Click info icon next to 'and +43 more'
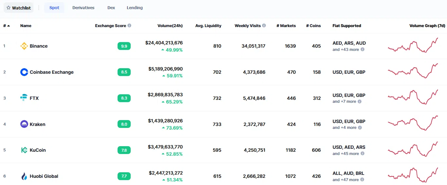This screenshot has height=185, width=447. [363, 50]
